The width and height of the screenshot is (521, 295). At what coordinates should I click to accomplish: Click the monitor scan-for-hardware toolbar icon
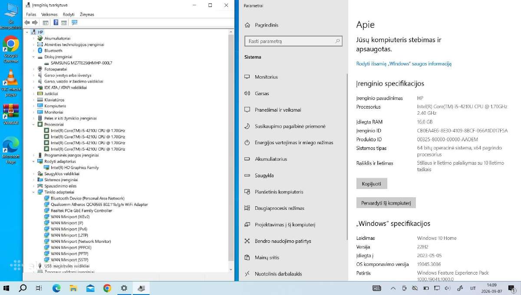click(x=74, y=23)
